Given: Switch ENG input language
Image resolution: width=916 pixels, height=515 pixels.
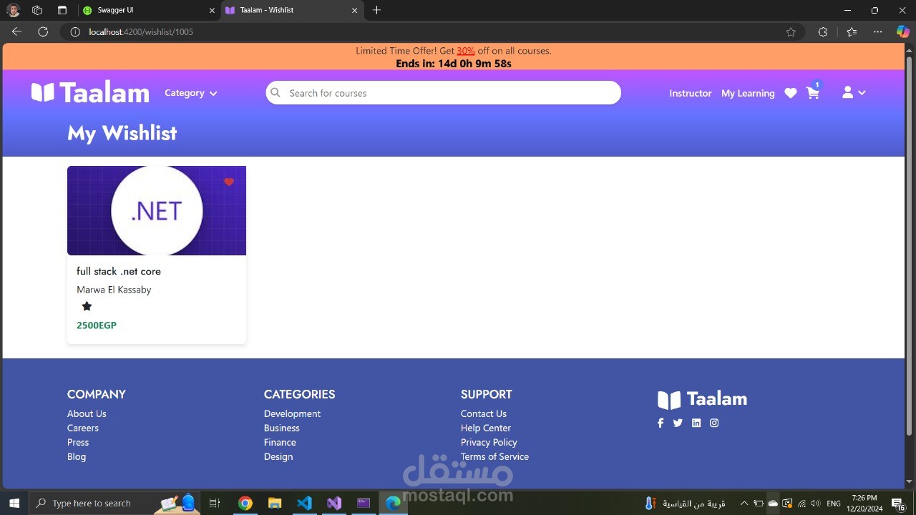Looking at the screenshot, I should tap(834, 504).
